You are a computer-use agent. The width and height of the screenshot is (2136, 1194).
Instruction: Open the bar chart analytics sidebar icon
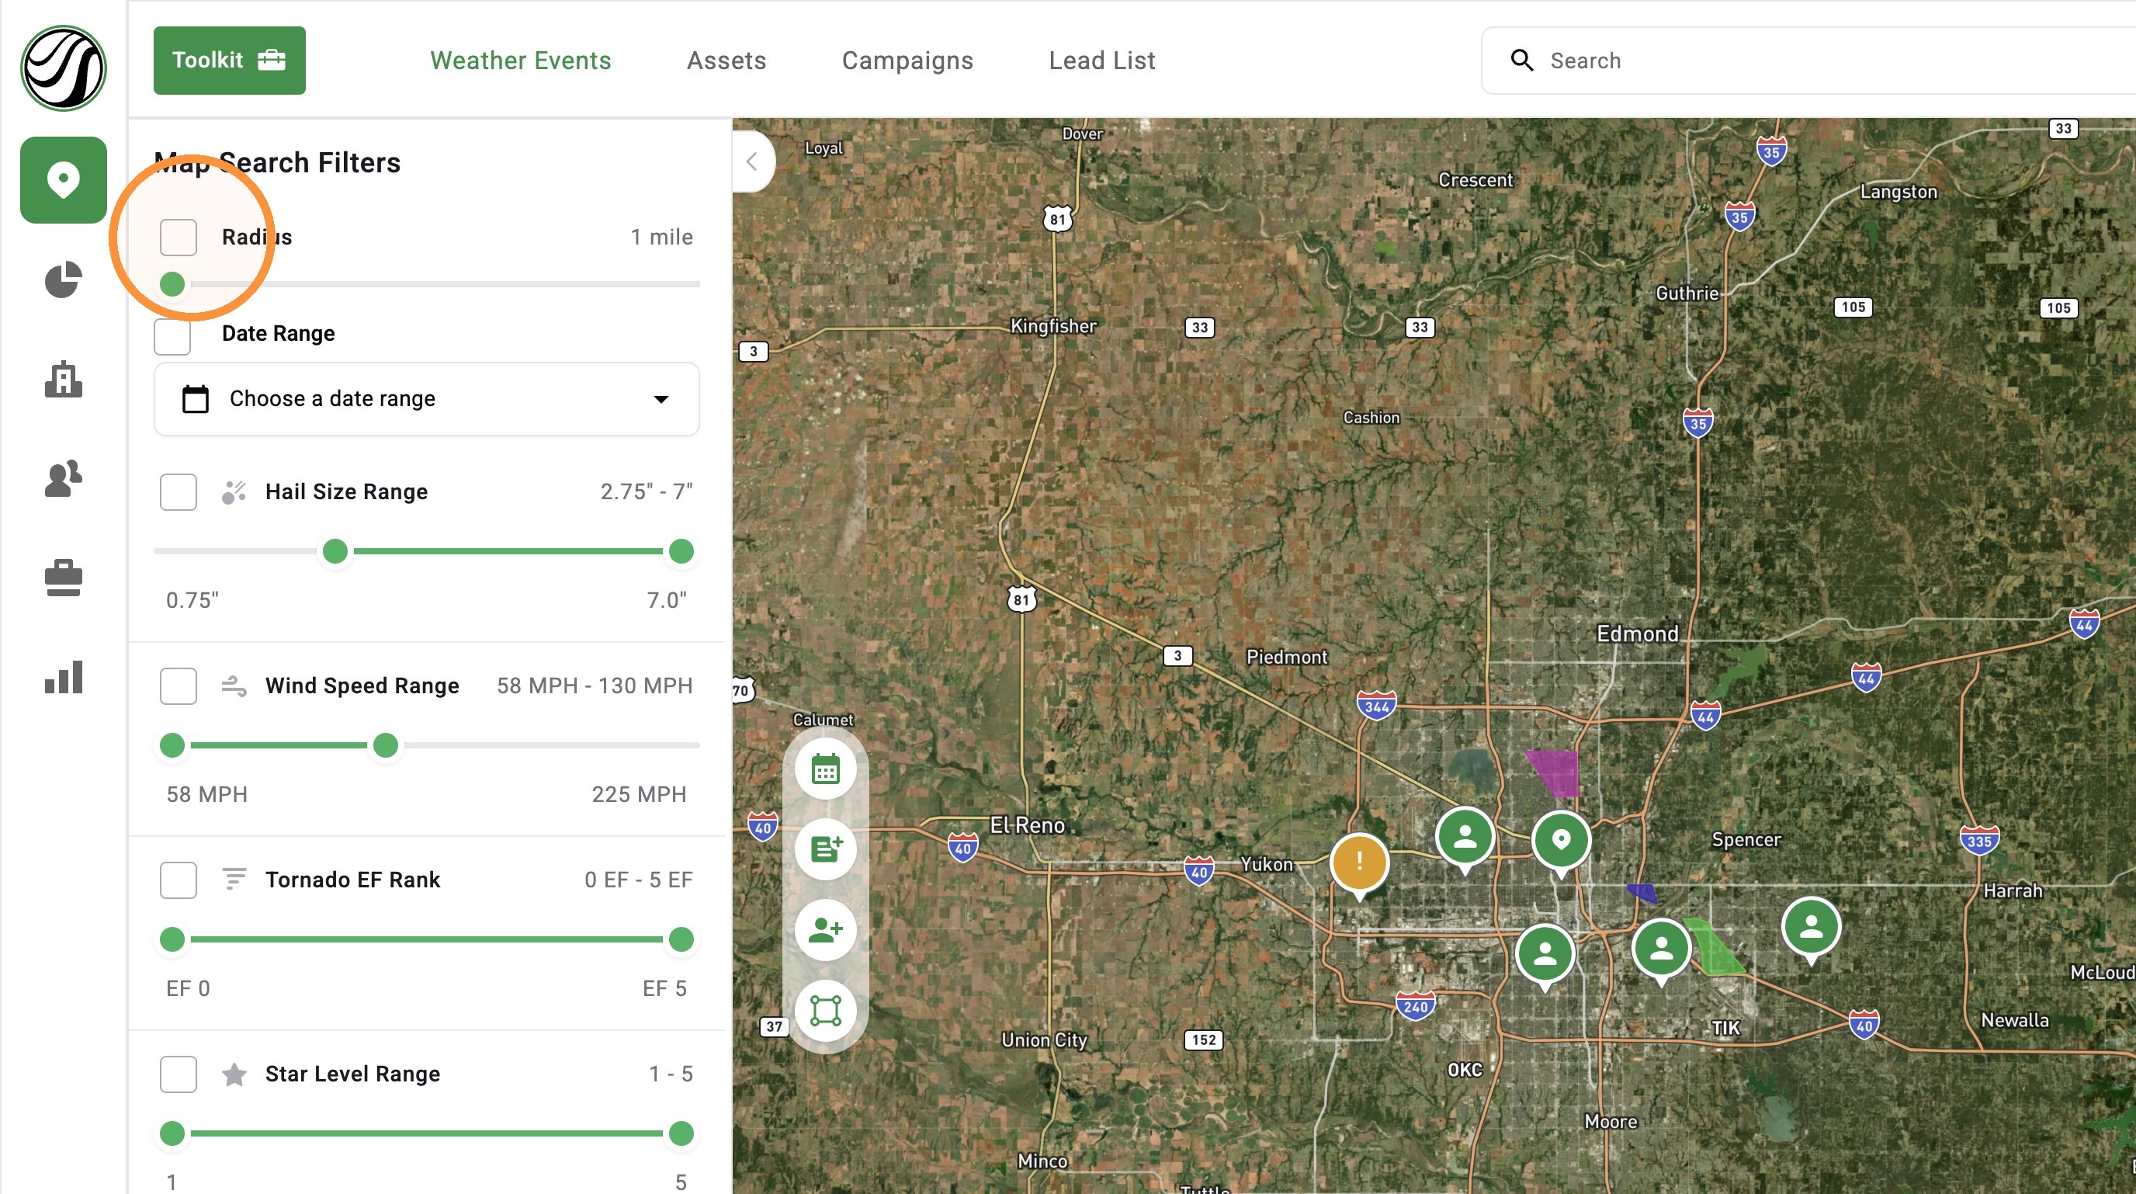63,677
